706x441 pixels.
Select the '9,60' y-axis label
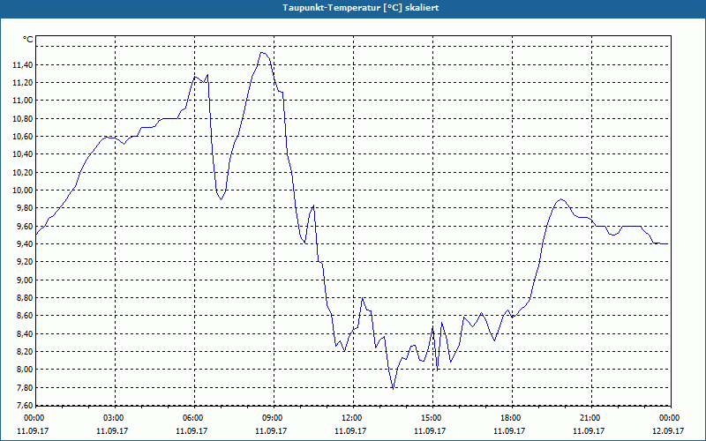pyautogui.click(x=25, y=227)
